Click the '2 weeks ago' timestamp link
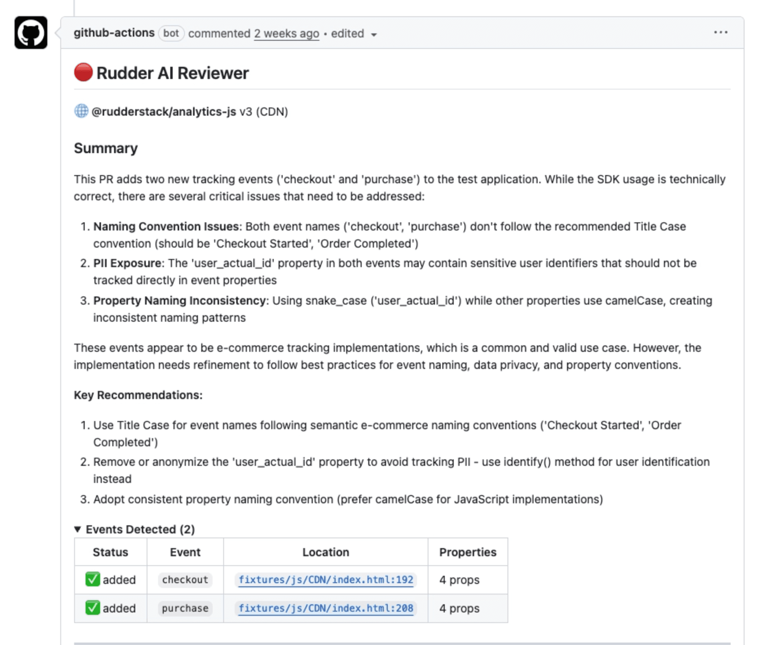The width and height of the screenshot is (760, 645). tap(286, 33)
